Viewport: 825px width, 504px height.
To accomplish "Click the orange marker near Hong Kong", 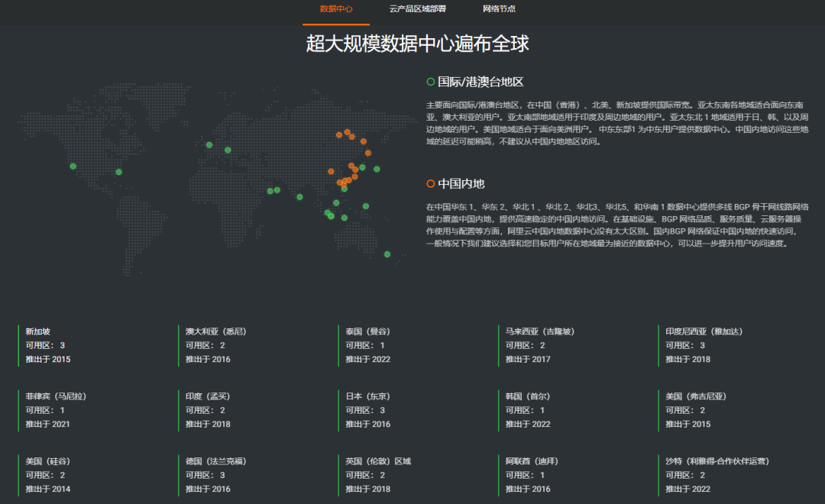I will click(344, 185).
